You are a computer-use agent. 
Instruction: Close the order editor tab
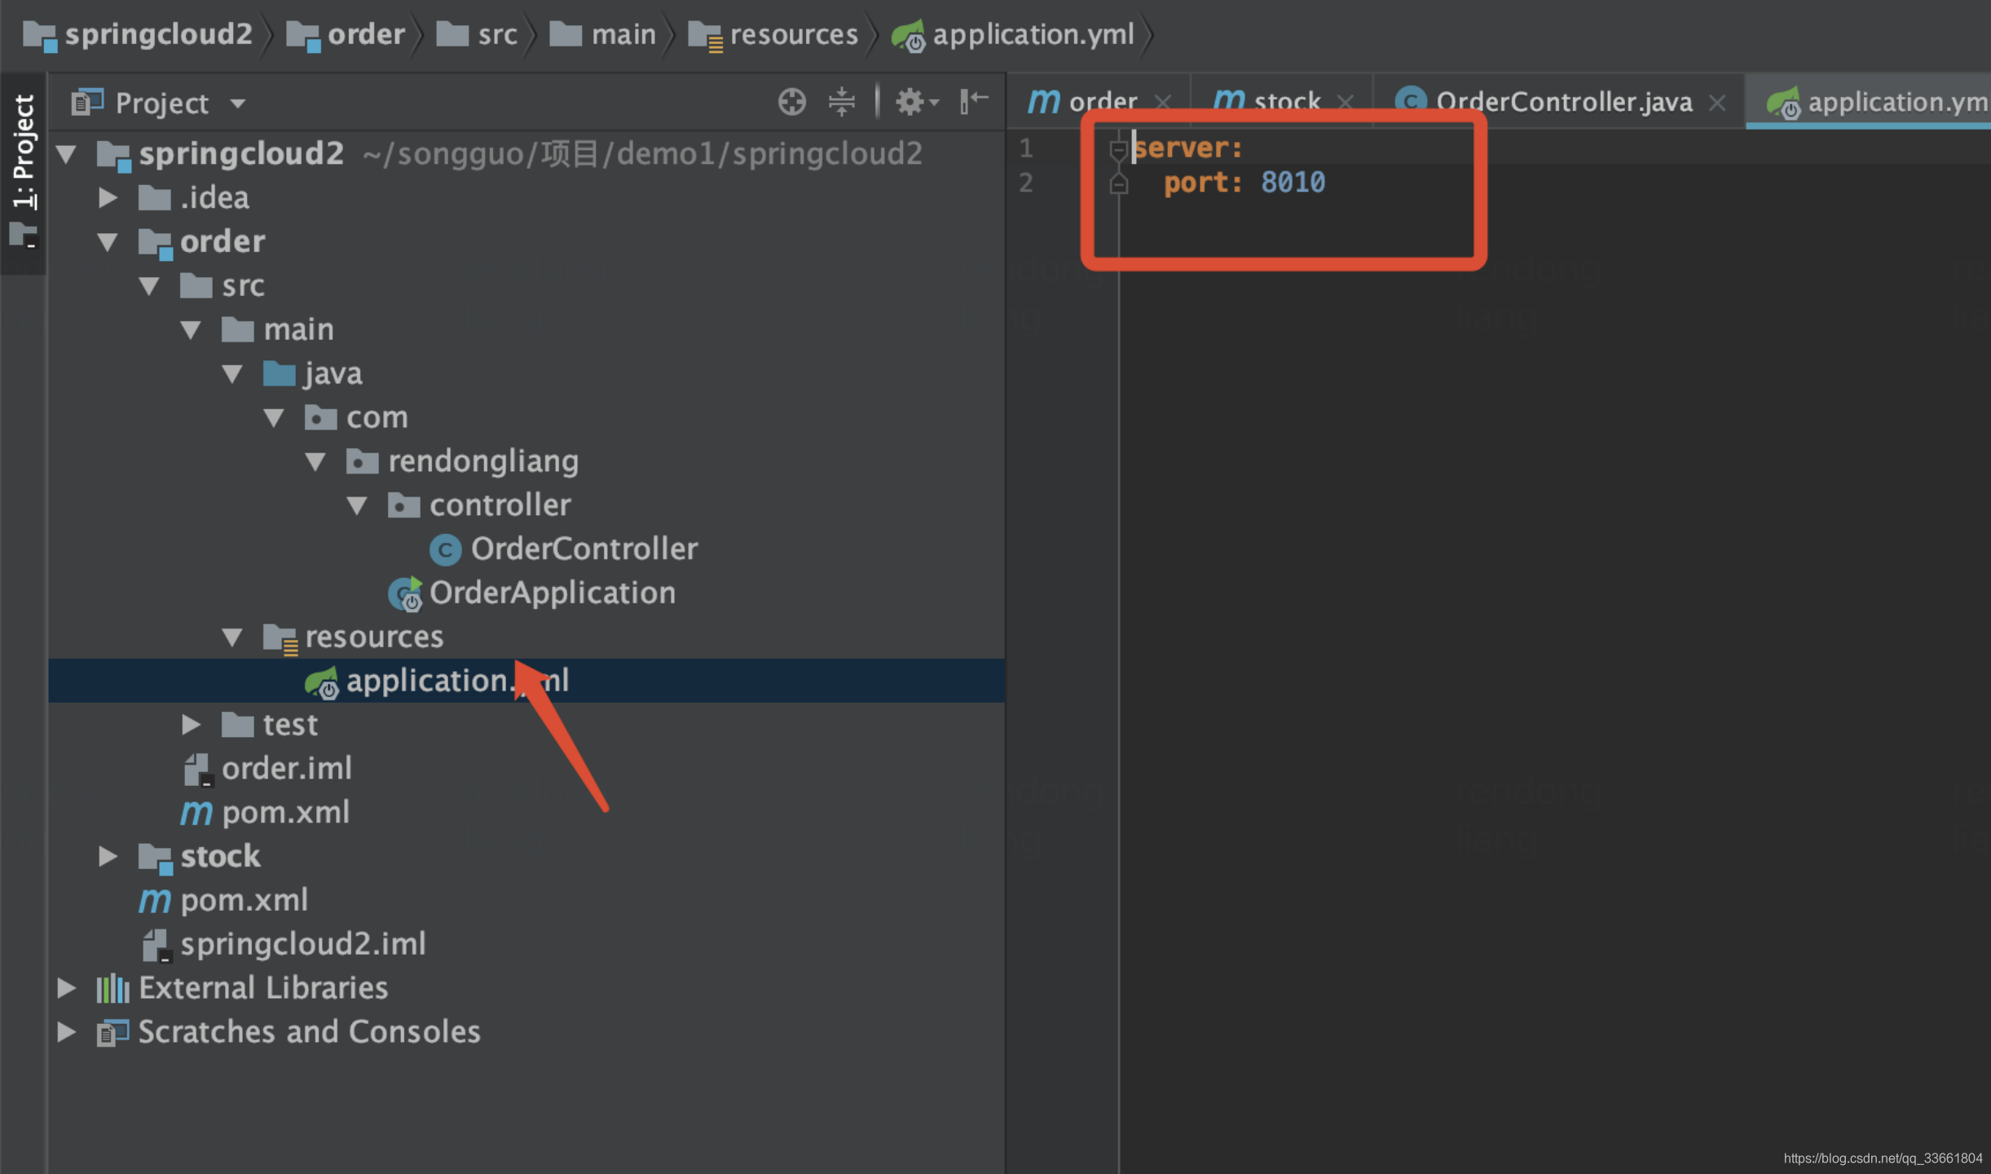1163,103
